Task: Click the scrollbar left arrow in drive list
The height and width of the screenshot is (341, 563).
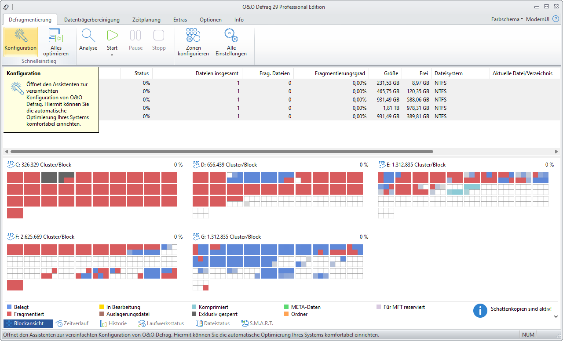Action: tap(6, 151)
